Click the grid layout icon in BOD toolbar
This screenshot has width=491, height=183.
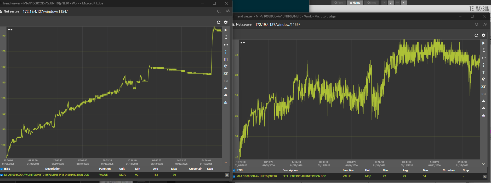(484, 73)
